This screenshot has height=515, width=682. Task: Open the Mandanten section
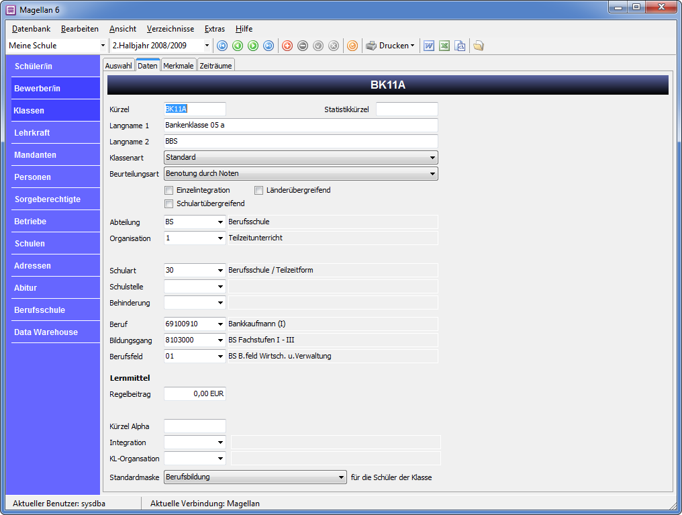[56, 155]
